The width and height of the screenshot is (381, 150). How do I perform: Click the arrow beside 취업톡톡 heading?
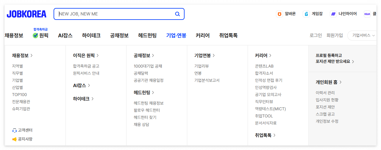point(274,135)
